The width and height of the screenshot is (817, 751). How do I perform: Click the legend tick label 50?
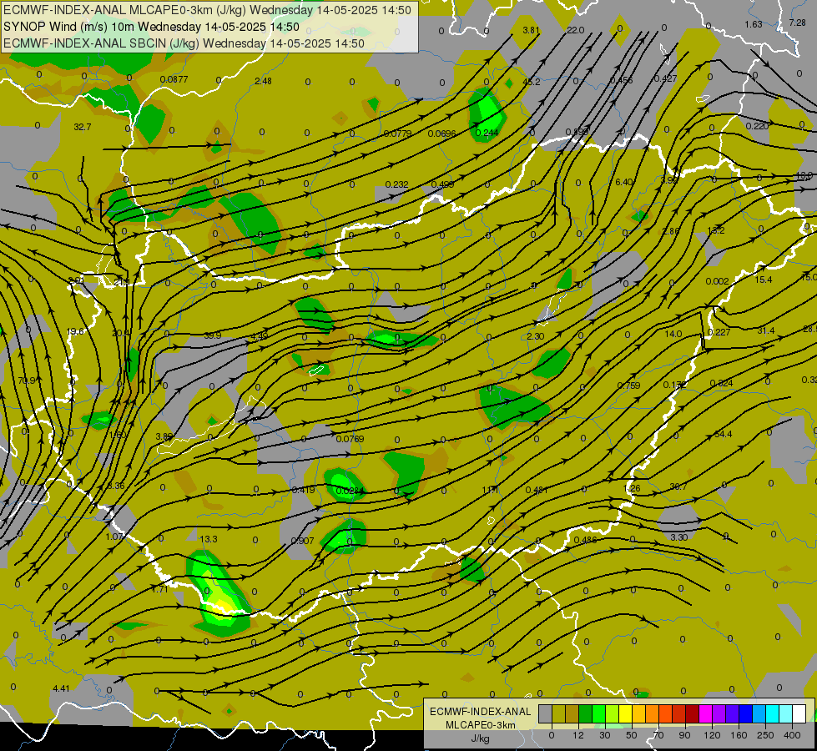632,735
